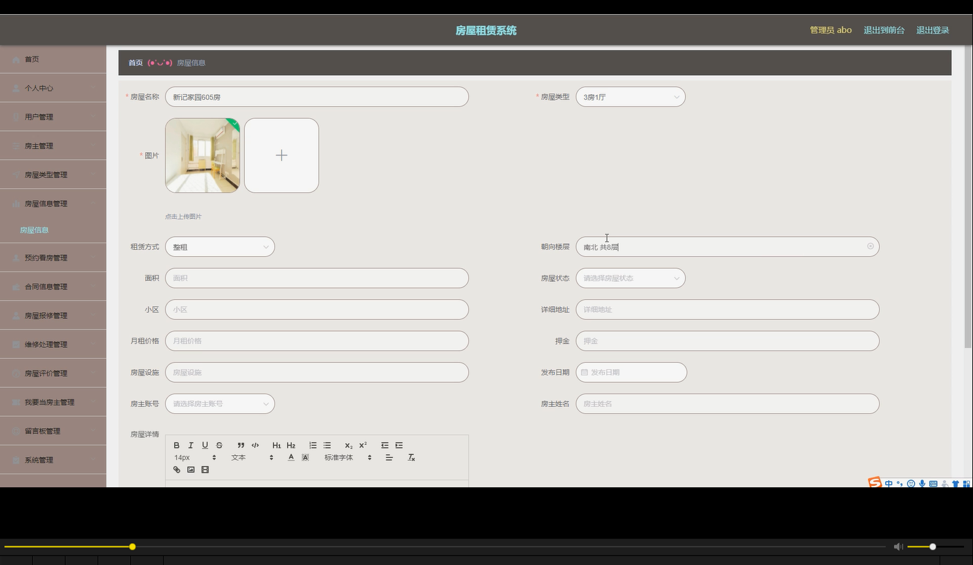Viewport: 973px width, 565px height.
Task: Adjust the volume slider at the bottom right
Action: click(x=931, y=546)
